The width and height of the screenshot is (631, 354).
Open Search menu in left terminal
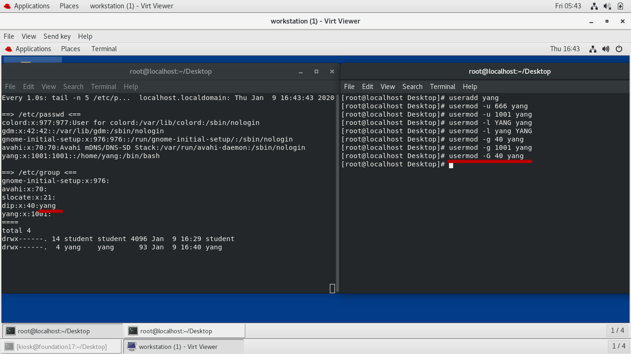coord(73,87)
